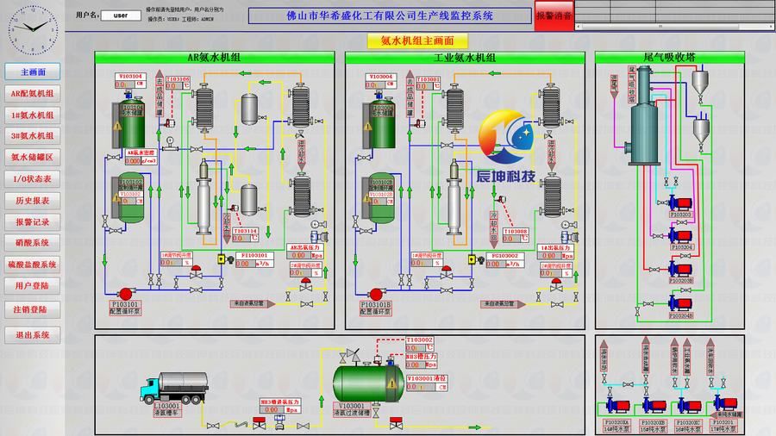The image size is (776, 436).
Task: Click 2#调节阀 red control valve in 工业氨水机组
Action: 556,284
